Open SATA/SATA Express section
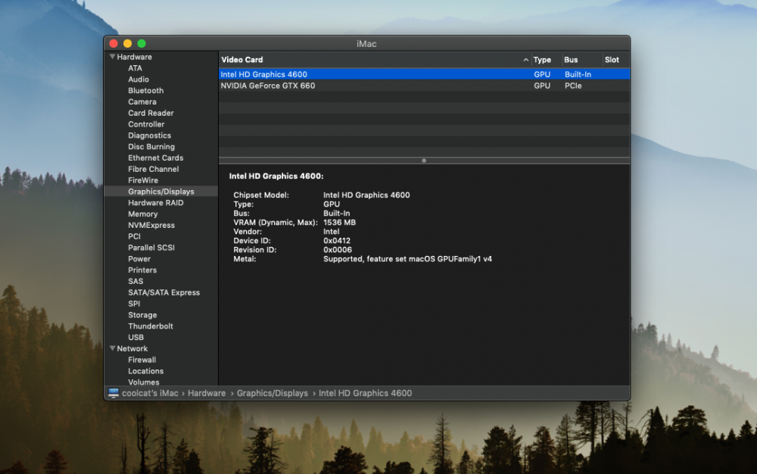Screen dimensions: 757x474 tap(164, 292)
